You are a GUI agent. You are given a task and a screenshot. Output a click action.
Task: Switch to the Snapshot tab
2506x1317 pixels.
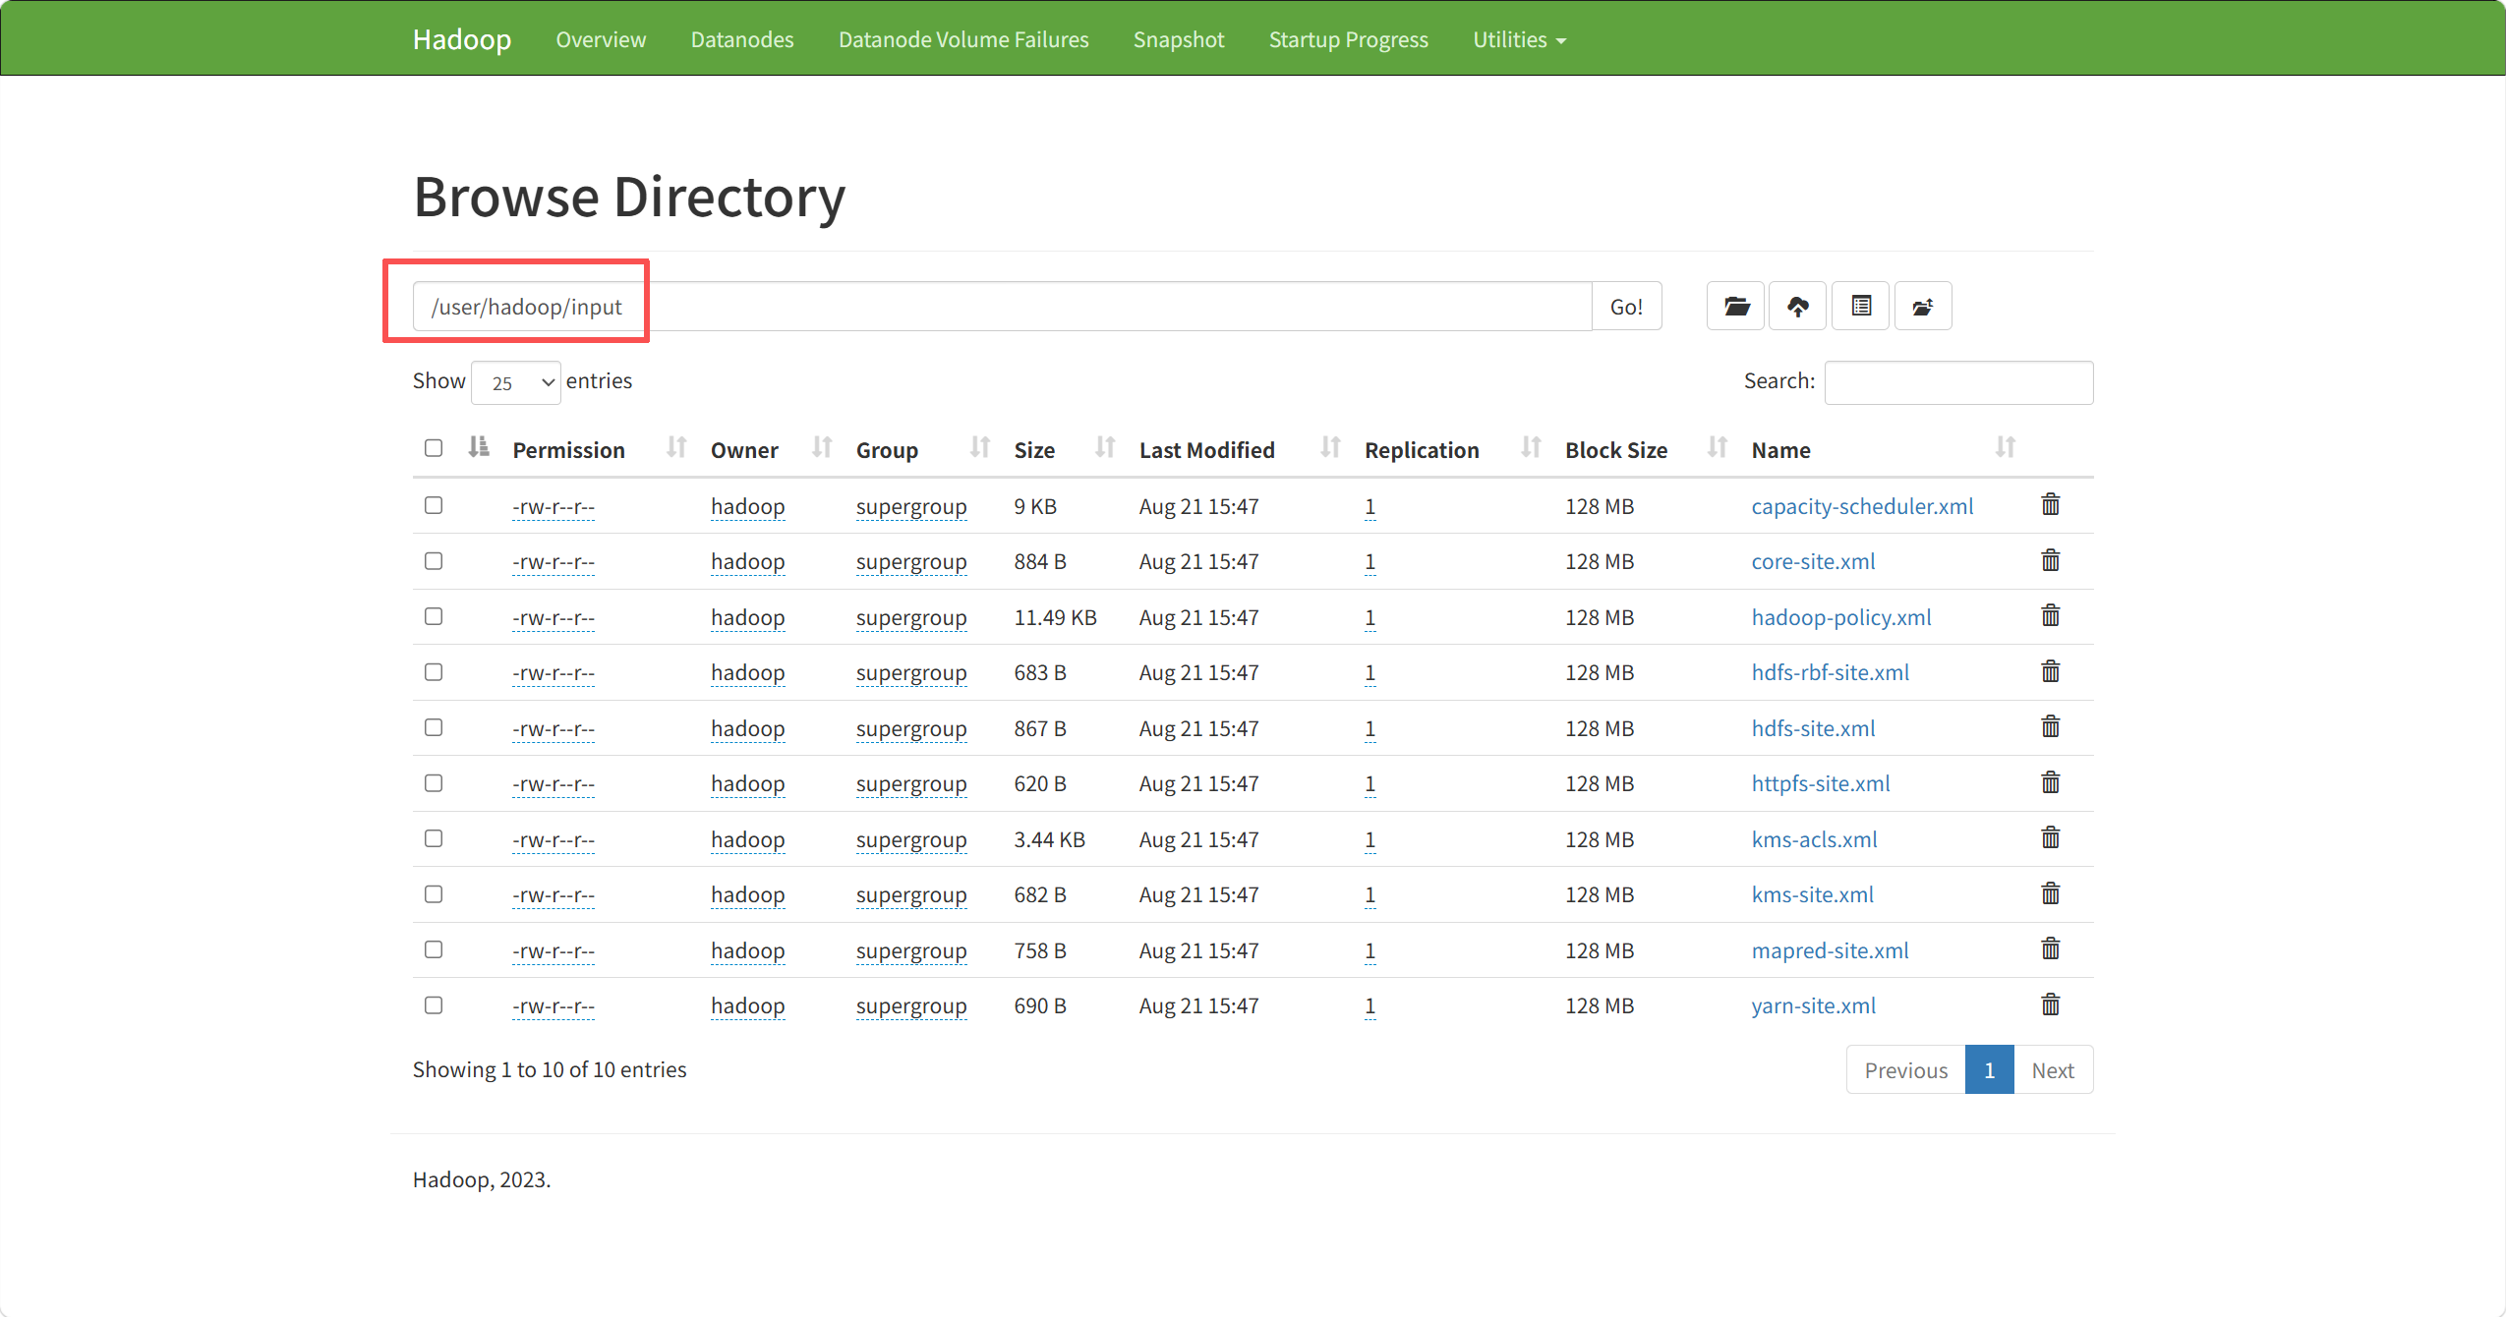click(1179, 39)
